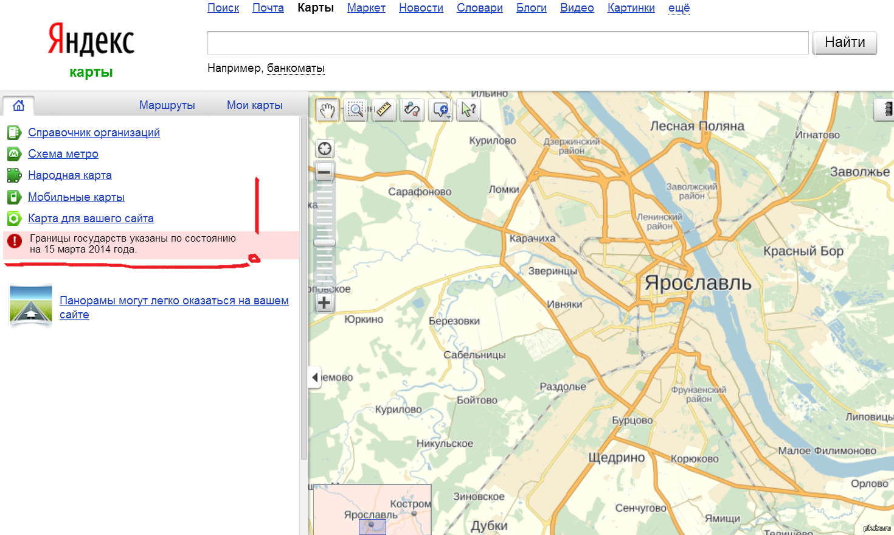Go to Поиск in top navigation
The image size is (894, 535).
coord(223,8)
